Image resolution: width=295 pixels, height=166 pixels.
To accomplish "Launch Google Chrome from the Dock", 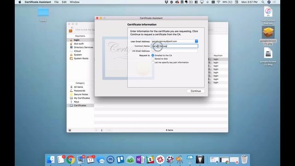I will point(71,160).
